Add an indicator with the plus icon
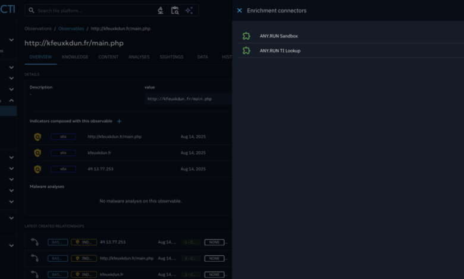Image resolution: width=464 pixels, height=279 pixels. [119, 121]
